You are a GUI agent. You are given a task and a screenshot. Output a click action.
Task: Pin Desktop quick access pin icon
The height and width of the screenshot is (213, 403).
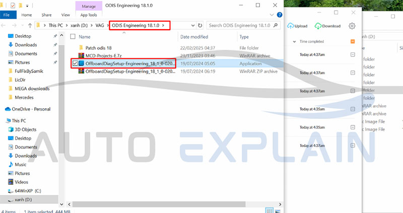pyautogui.click(x=55, y=36)
